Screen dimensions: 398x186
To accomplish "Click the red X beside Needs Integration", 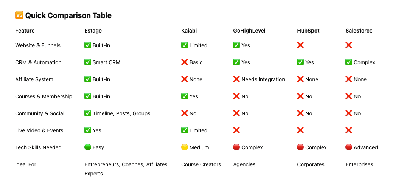I will click(x=236, y=79).
